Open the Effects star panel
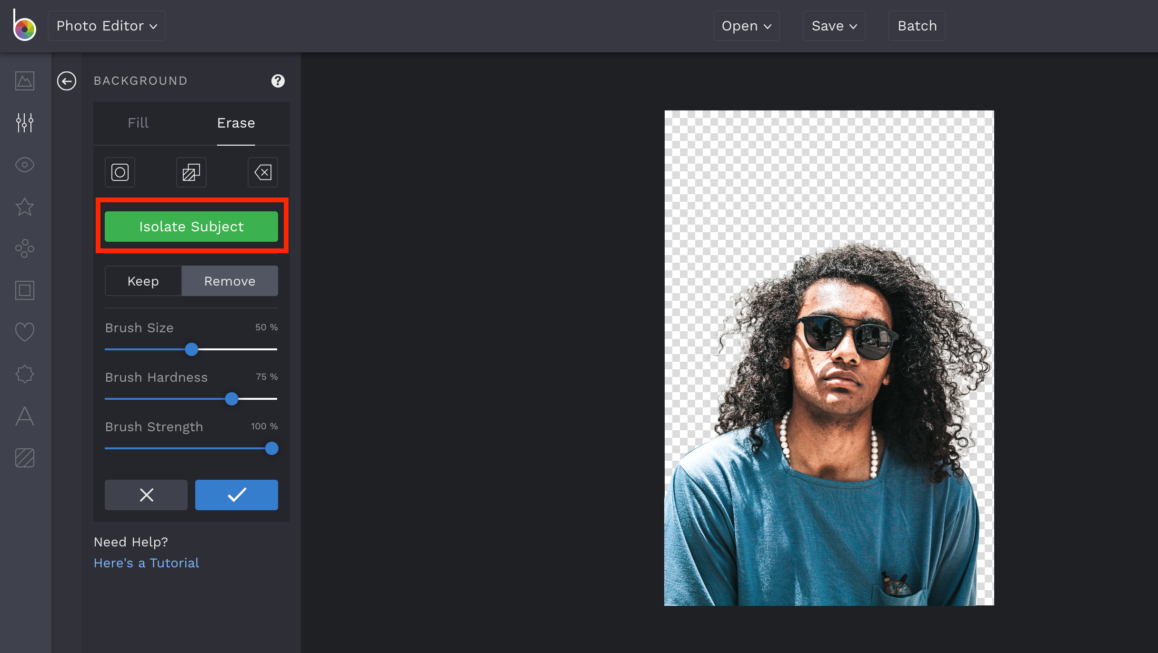The image size is (1158, 653). (x=24, y=207)
